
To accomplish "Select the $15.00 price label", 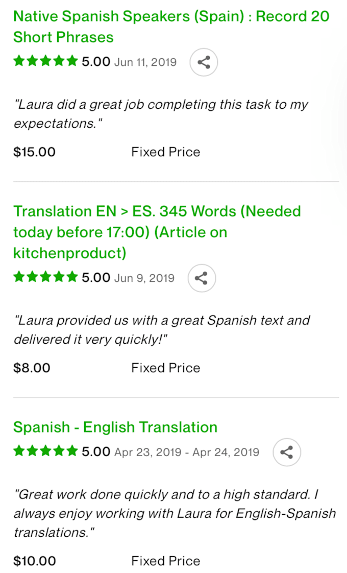I will click(34, 152).
